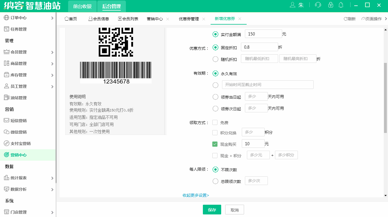This screenshot has height=217, width=388.
Task: Uncheck the 现金购买 checkbox
Action: [215, 144]
